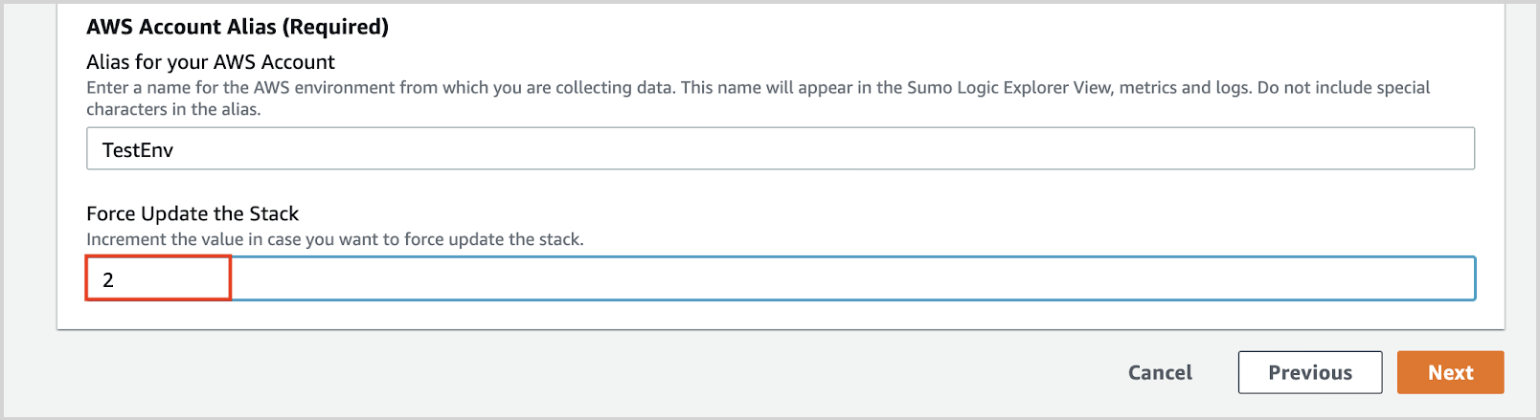The image size is (1540, 420).
Task: Click the alias description starting "Enter a name"
Action: (x=383, y=88)
